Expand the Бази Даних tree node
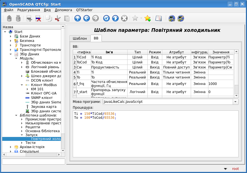This screenshot has width=247, height=173. coord(11,36)
